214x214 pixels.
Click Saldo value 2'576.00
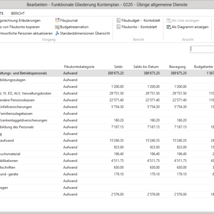tap(117, 194)
